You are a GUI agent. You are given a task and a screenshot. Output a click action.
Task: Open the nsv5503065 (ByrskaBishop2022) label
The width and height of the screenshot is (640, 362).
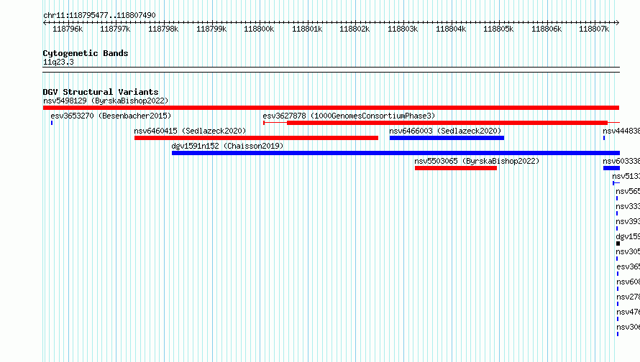(x=477, y=161)
